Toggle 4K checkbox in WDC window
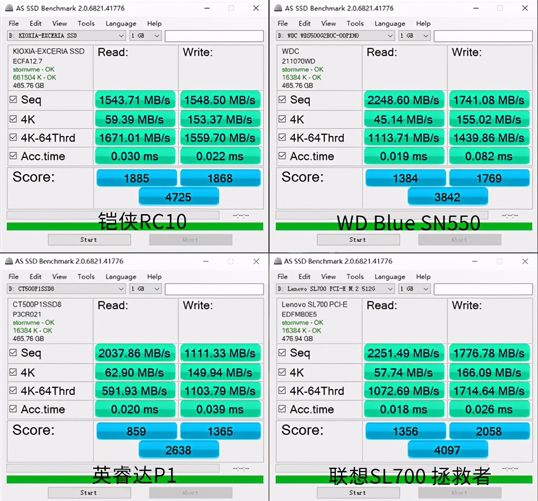Screen dimensions: 538x501 click(282, 119)
